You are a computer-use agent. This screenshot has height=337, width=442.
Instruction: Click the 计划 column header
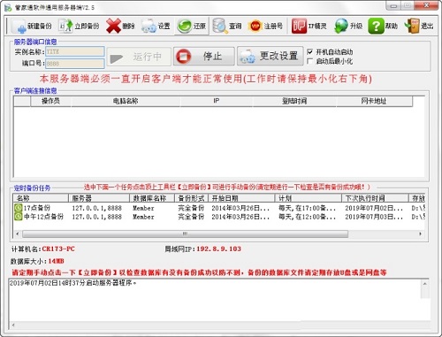(x=309, y=198)
